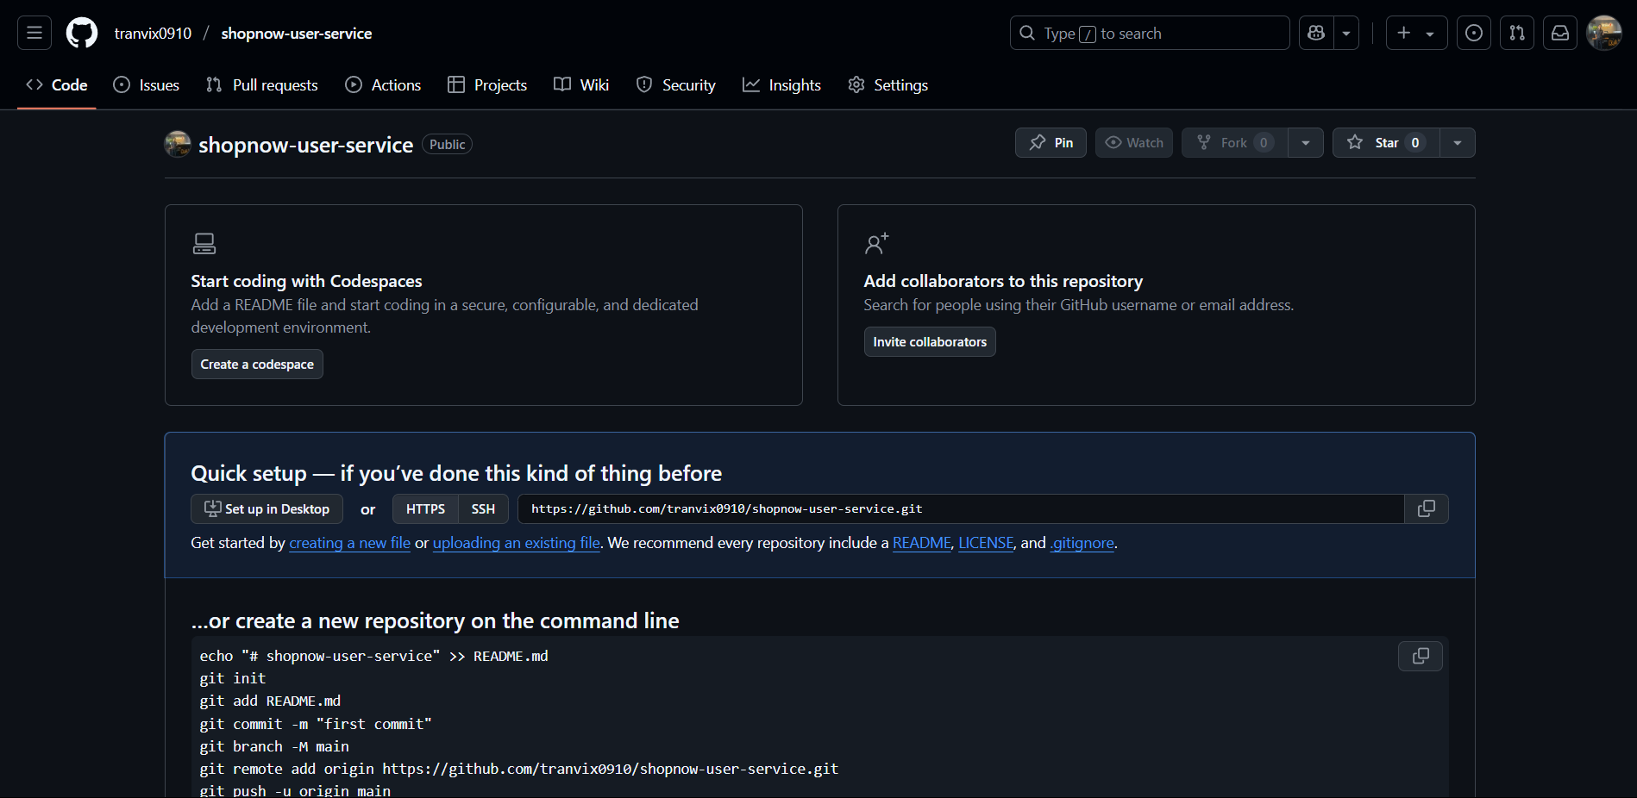
Task: Open the global navigation hamburger menu
Action: (x=33, y=33)
